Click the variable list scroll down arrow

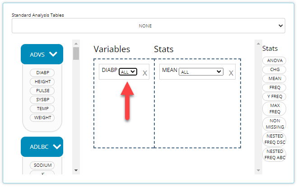(76, 170)
